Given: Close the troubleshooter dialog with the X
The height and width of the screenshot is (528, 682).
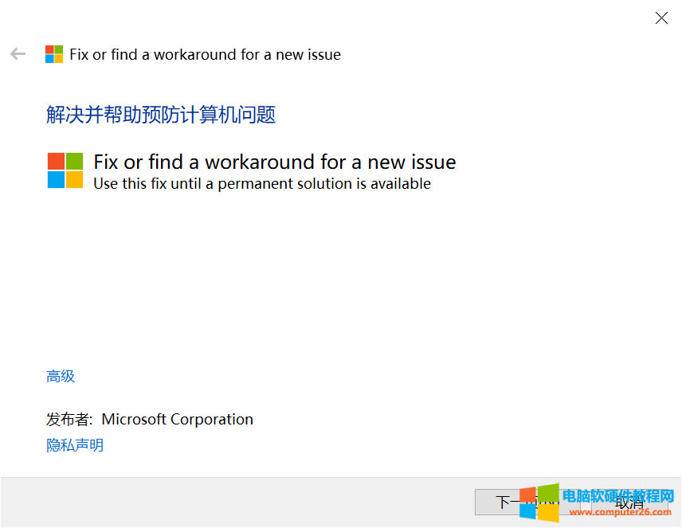Looking at the screenshot, I should (661, 18).
